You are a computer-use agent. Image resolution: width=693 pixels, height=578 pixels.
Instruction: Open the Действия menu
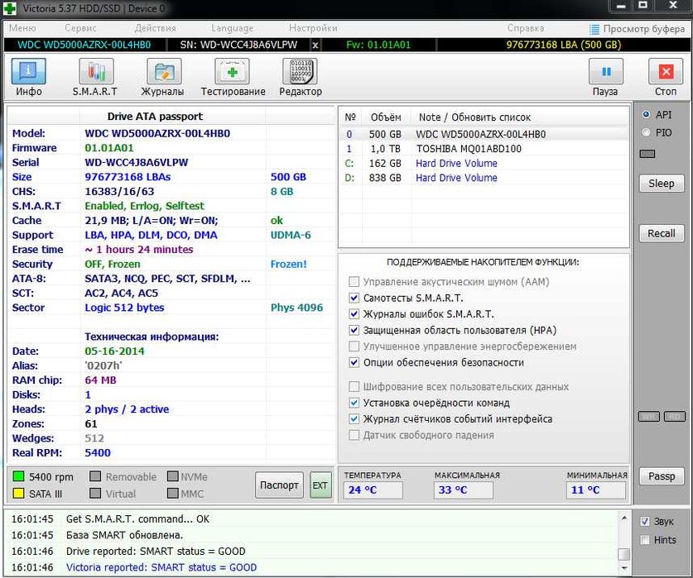(x=155, y=28)
